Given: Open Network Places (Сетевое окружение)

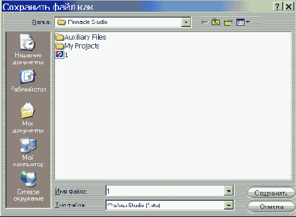Looking at the screenshot, I should point(28,186).
